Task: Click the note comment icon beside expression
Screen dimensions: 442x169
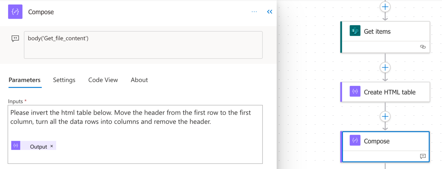Action: [15, 39]
